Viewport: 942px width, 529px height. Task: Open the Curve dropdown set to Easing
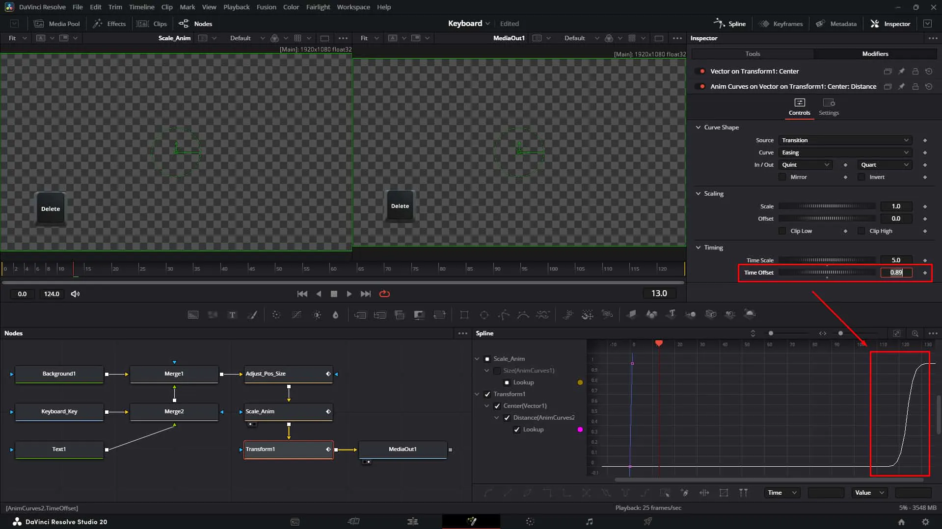click(x=845, y=152)
